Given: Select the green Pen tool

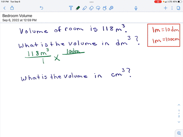Looking at the screenshot, I should (x=78, y=8).
